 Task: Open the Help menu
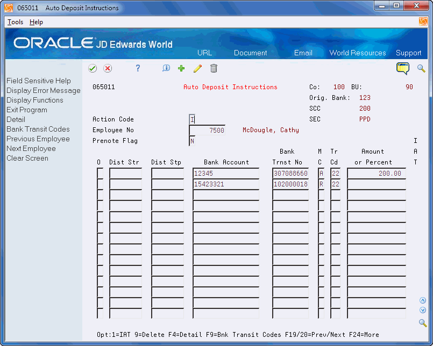(36, 22)
